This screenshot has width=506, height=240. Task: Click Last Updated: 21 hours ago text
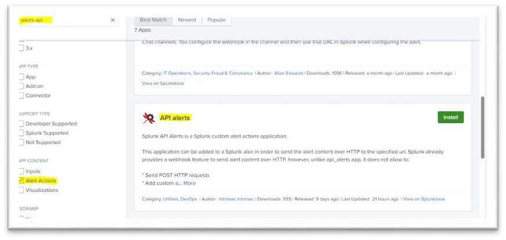click(370, 199)
